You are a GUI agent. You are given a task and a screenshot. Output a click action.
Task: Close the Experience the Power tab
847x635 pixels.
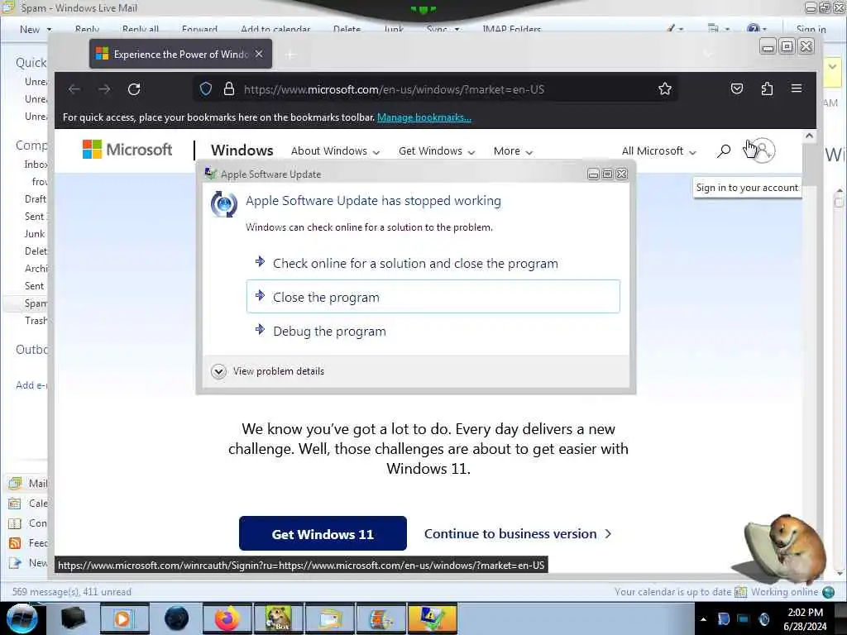tap(259, 54)
